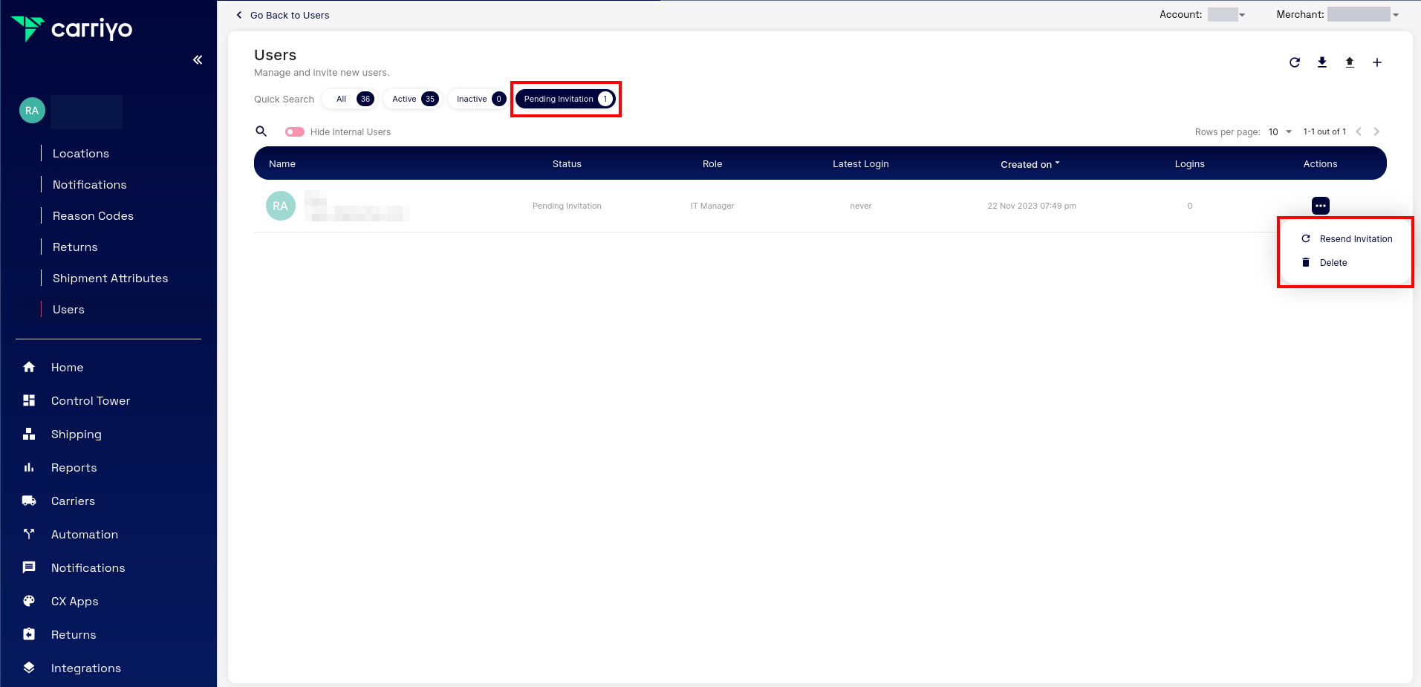Click the Notifications chat icon
Image resolution: width=1421 pixels, height=687 pixels.
[x=29, y=567]
